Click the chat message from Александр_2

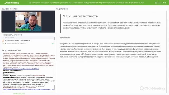(9, 72)
